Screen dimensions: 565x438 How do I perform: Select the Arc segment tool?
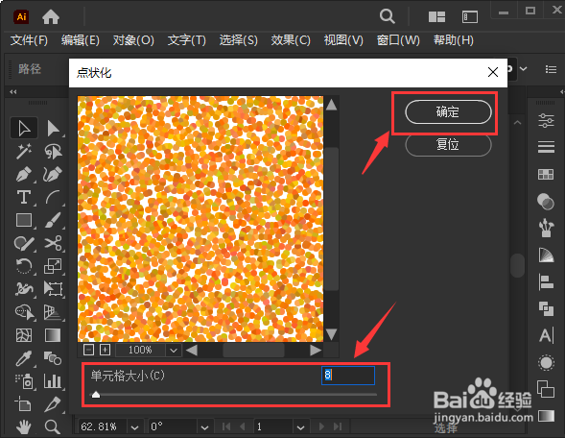[53, 197]
